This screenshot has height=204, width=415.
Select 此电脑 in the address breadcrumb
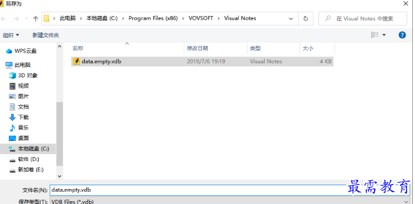point(68,18)
